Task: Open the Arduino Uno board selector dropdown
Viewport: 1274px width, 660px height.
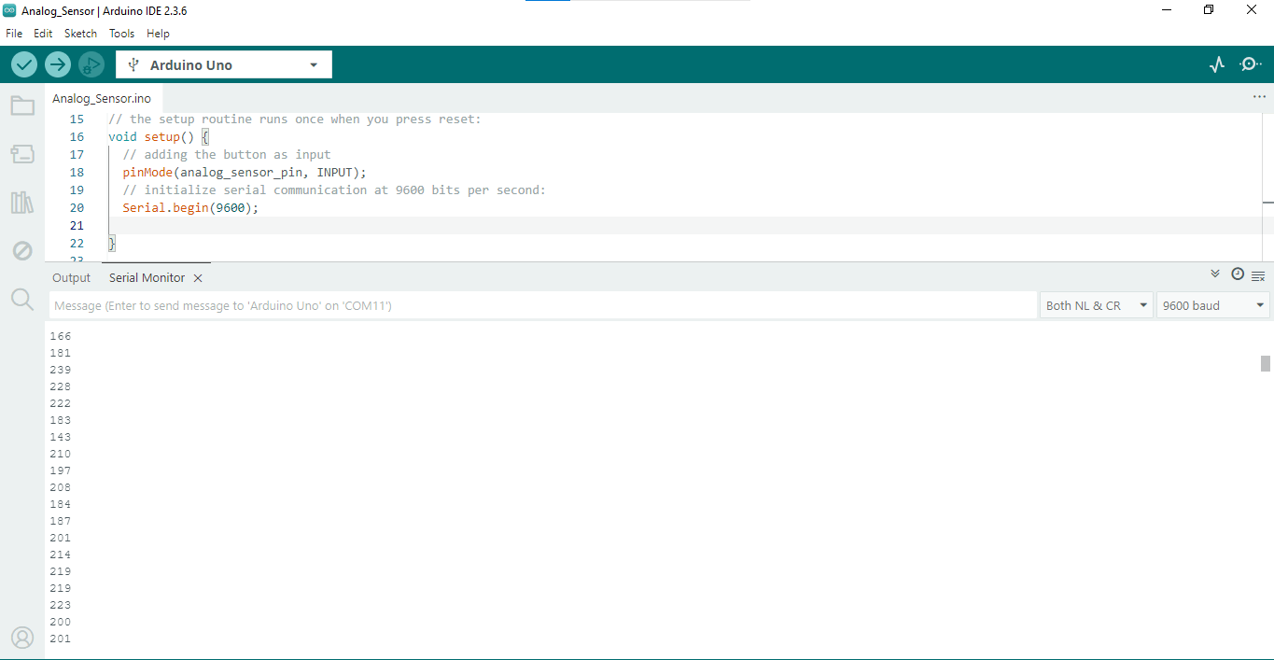Action: tap(224, 64)
